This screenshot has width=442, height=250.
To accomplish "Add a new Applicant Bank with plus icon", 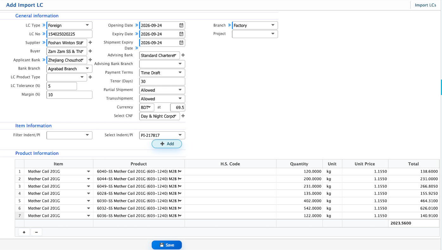I will tap(90, 60).
